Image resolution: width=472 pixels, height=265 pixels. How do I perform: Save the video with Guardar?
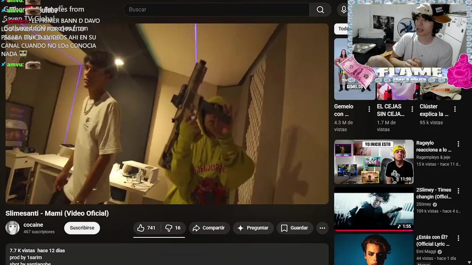pyautogui.click(x=294, y=228)
